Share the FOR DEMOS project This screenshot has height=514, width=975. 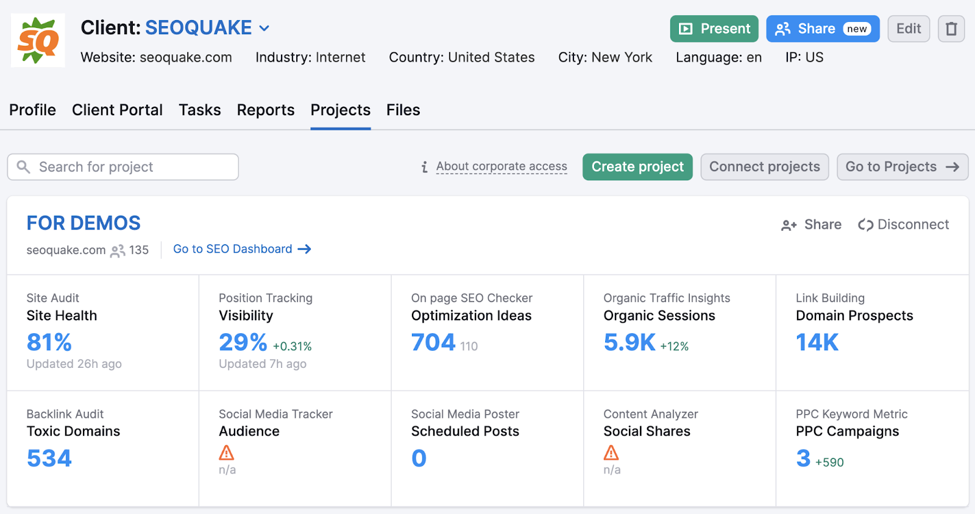811,225
